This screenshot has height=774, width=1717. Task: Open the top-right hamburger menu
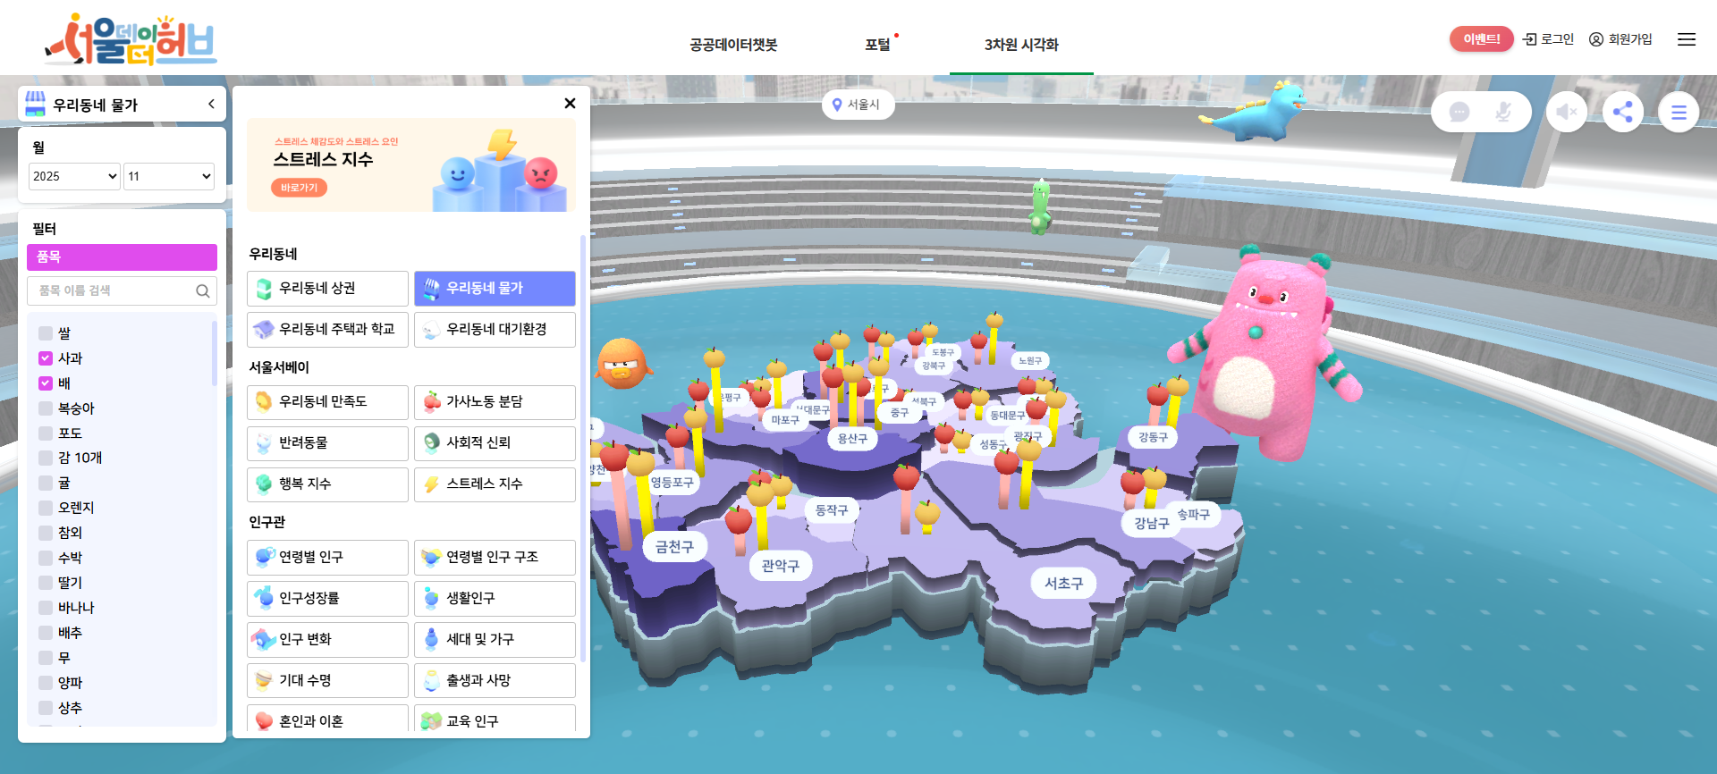point(1687,39)
